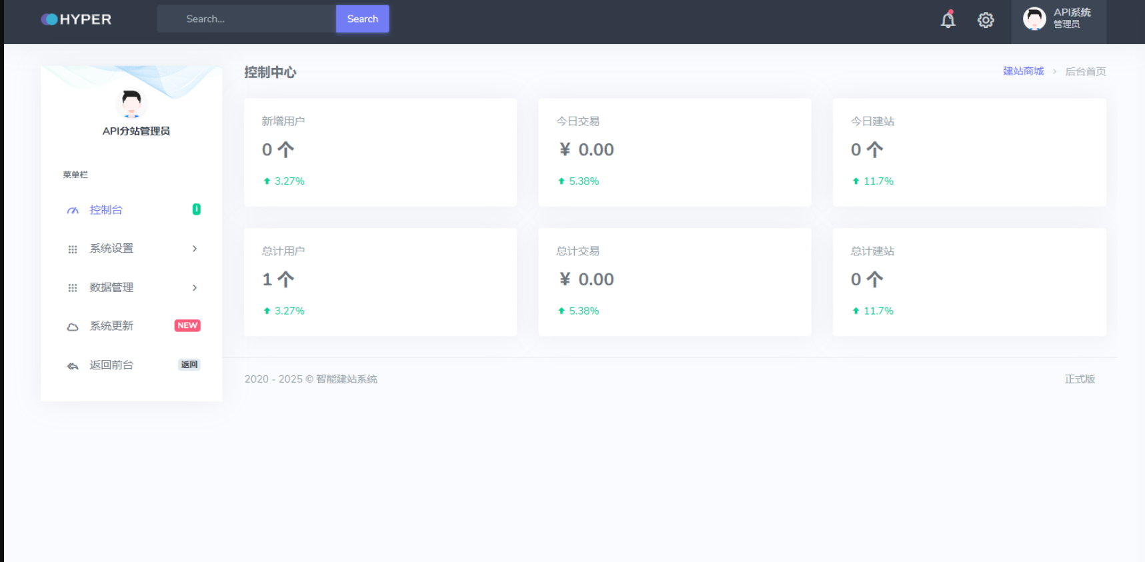Image resolution: width=1145 pixels, height=562 pixels.
Task: Click the cloud icon beside 系统更新
Action: (73, 327)
